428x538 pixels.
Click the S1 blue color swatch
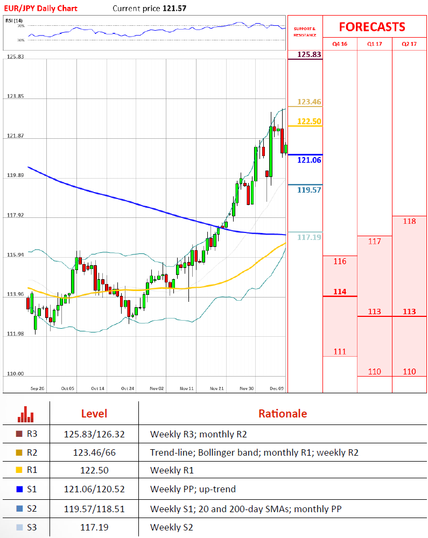tap(19, 489)
